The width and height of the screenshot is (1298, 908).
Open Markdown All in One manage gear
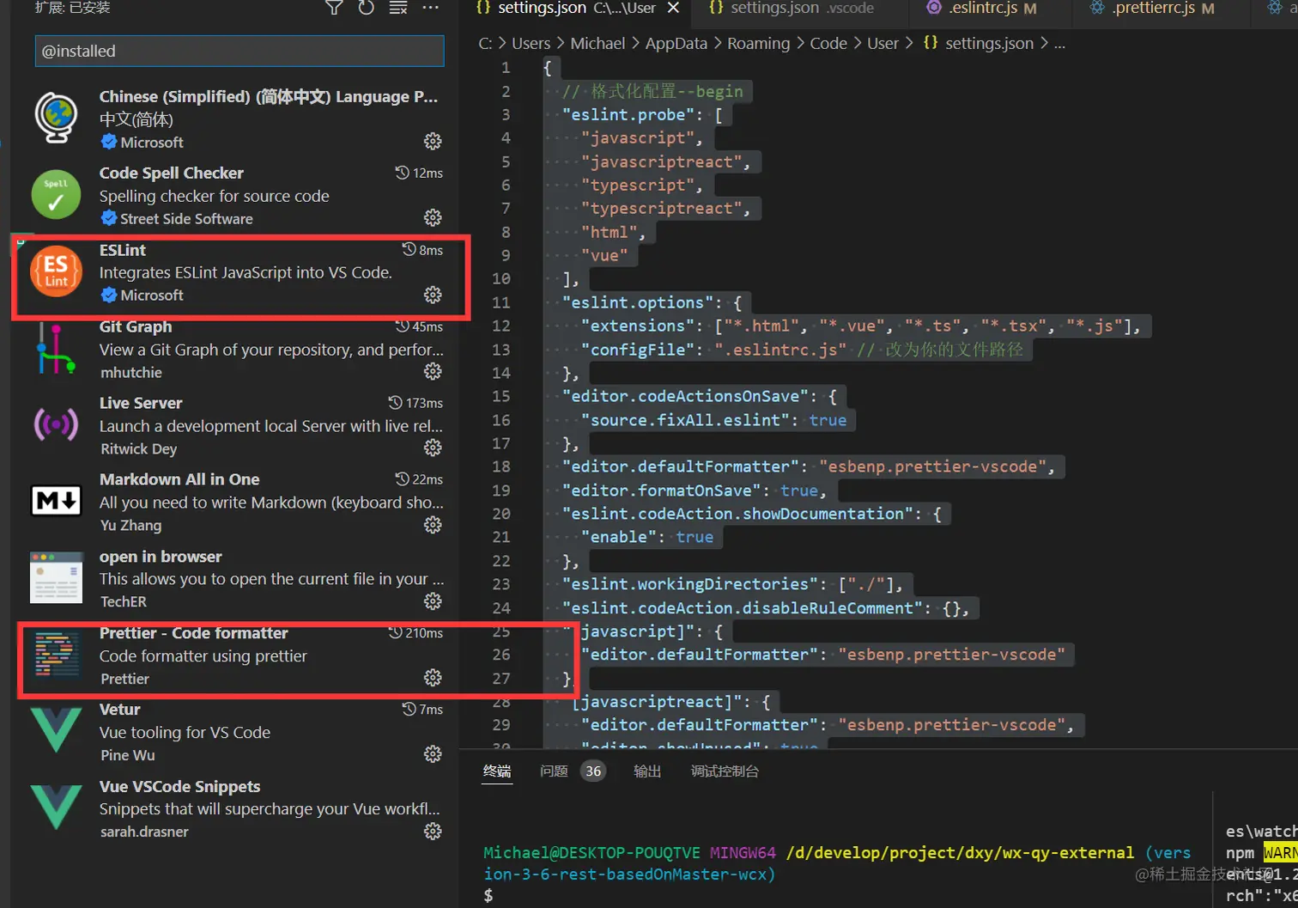click(x=433, y=524)
